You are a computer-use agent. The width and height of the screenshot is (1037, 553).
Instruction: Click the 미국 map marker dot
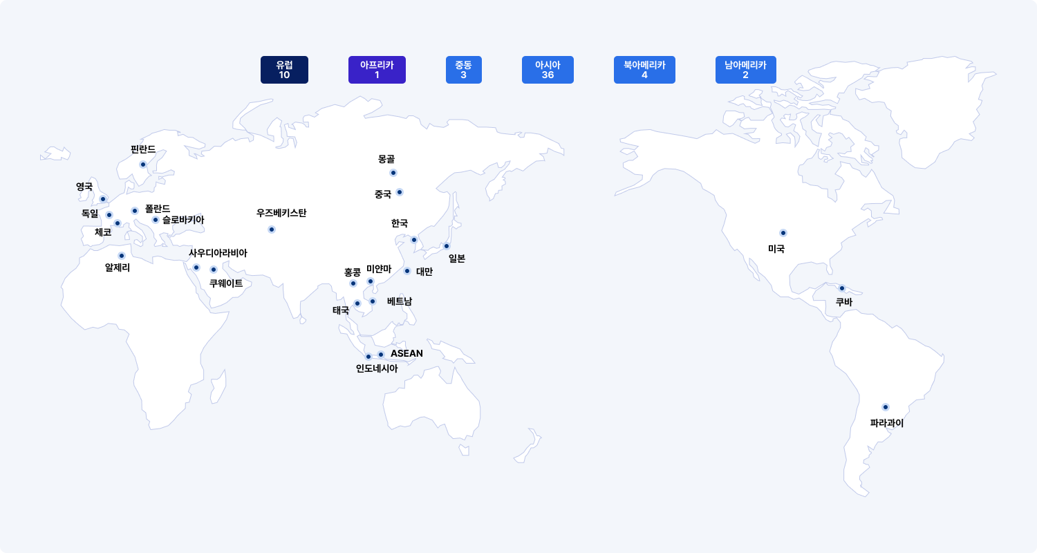[783, 233]
